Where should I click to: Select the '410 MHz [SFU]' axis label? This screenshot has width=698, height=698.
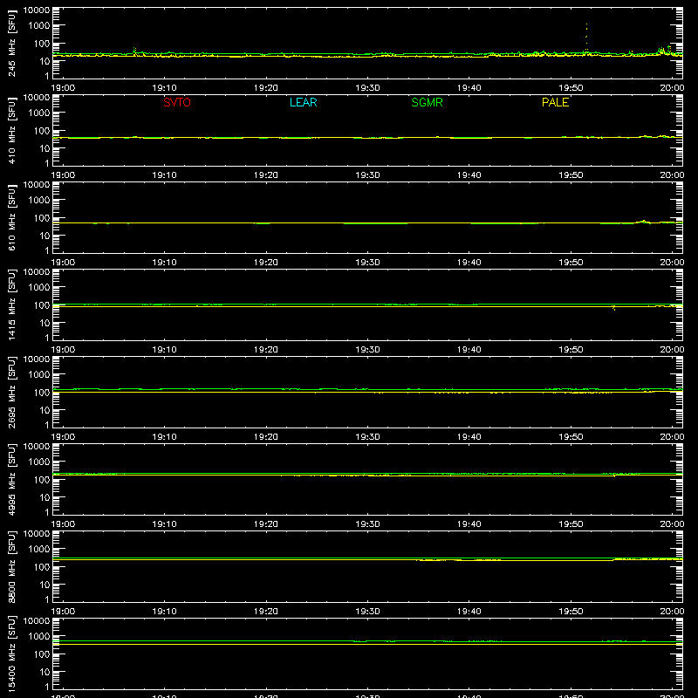tap(11, 130)
